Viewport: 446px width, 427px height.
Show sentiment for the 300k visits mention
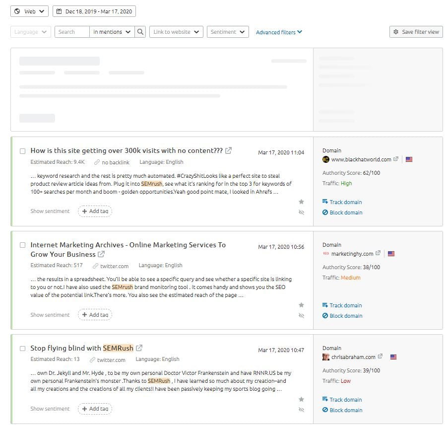[50, 211]
